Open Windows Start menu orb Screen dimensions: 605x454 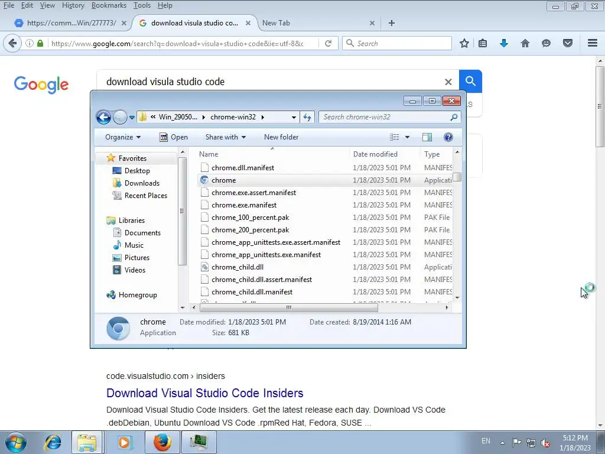tap(16, 442)
